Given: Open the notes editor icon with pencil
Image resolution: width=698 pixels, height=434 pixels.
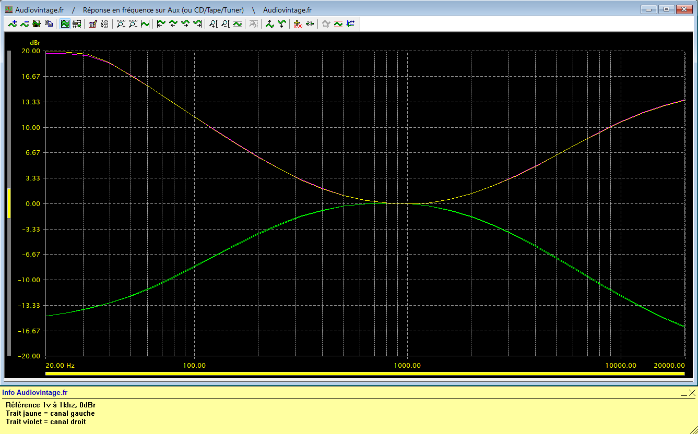Looking at the screenshot, I should pyautogui.click(x=92, y=23).
